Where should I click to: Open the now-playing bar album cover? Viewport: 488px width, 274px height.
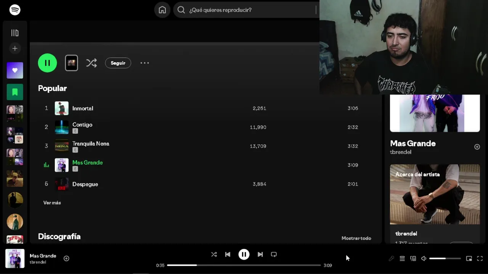[x=15, y=258]
